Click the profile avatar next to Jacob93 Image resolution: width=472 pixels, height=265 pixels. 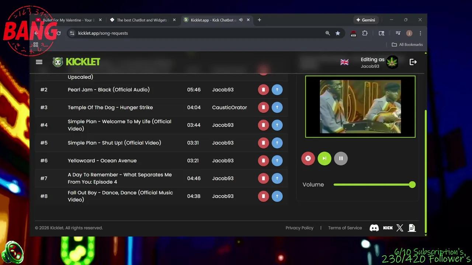tap(392, 62)
